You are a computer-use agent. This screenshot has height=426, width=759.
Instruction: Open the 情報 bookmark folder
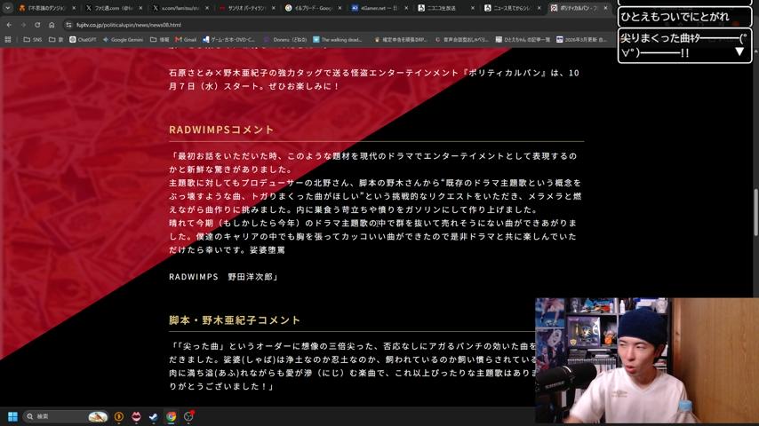tap(160, 40)
